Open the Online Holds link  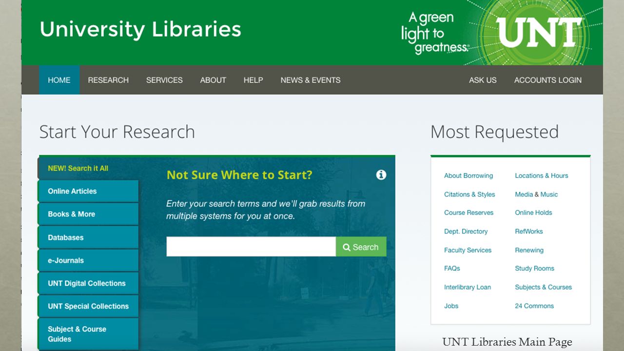coord(533,213)
